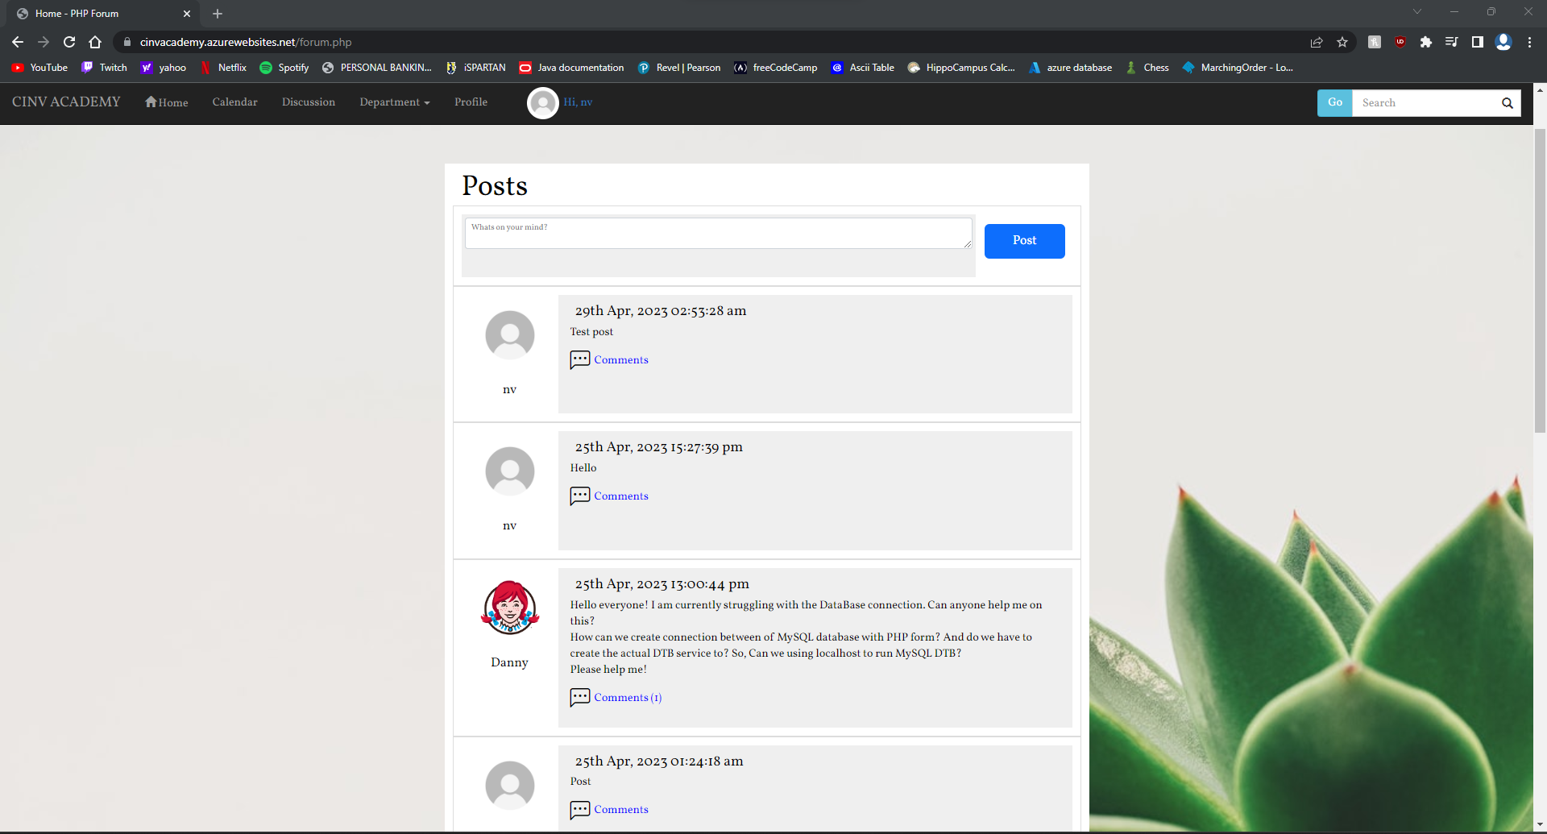Open the browser extensions puzzle icon
Viewport: 1547px width, 834px height.
[1426, 42]
